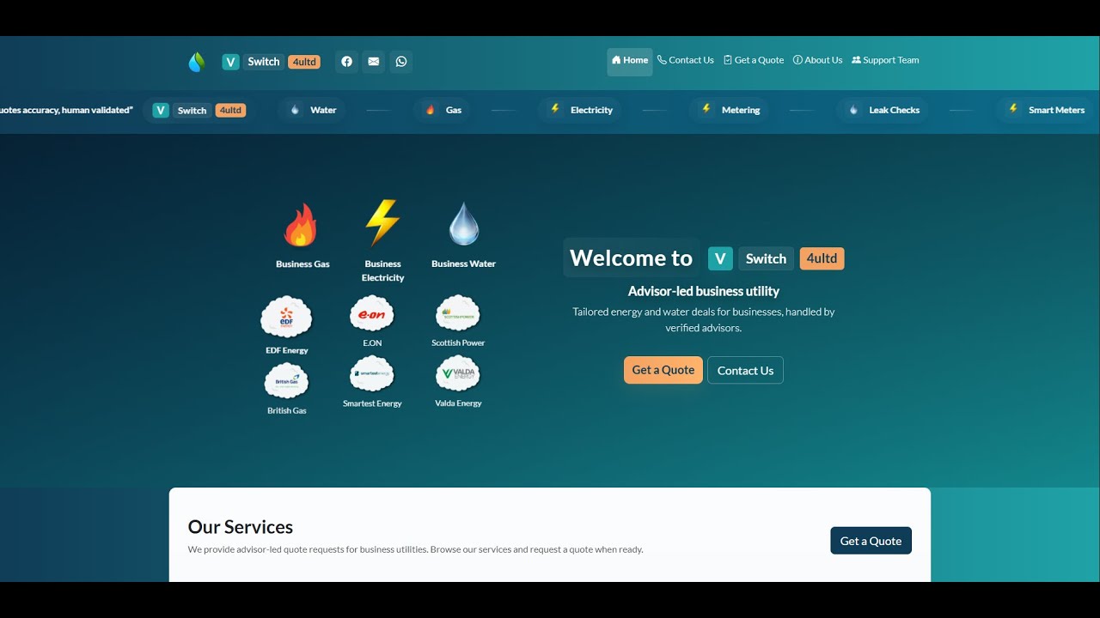1100x618 pixels.
Task: Click Switch badge in ticker bar
Action: (192, 110)
